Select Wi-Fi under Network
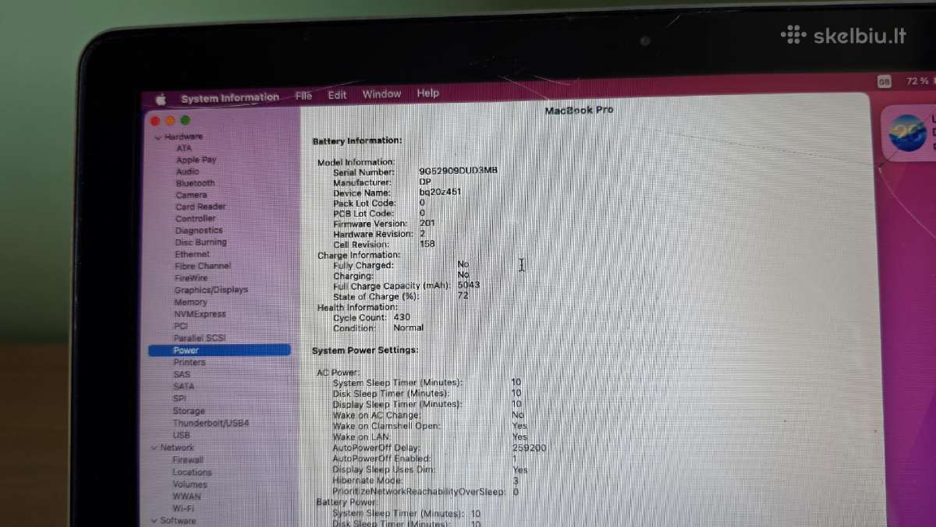Viewport: 936px width, 527px height. tap(183, 508)
